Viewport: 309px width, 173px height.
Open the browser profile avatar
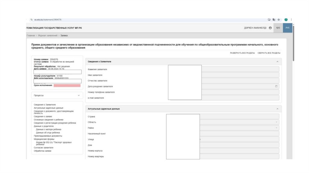pyautogui.click(x=286, y=20)
